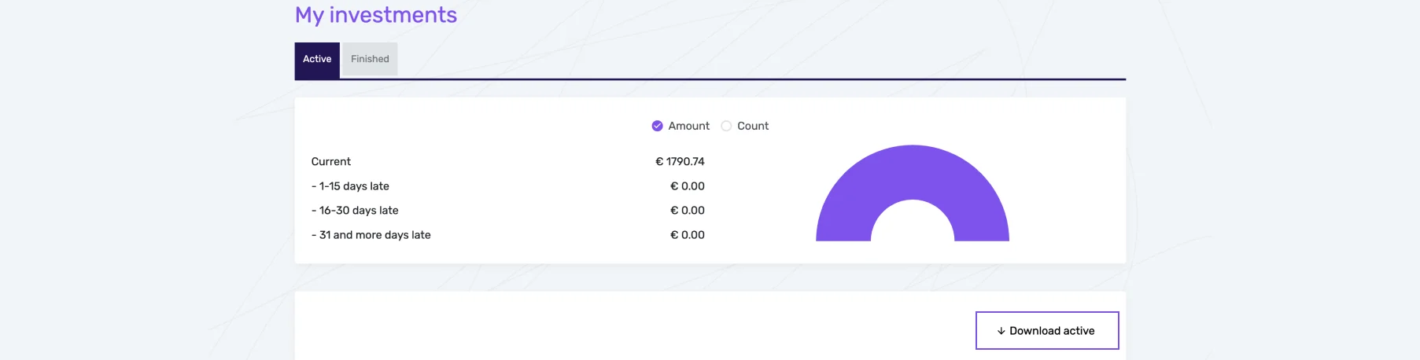
Task: Click the down arrow icon beside Download active
Action: (x=1001, y=331)
